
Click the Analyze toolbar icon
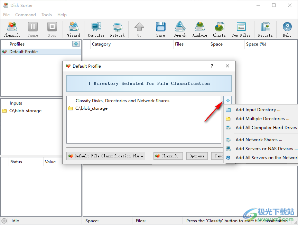[x=199, y=29]
